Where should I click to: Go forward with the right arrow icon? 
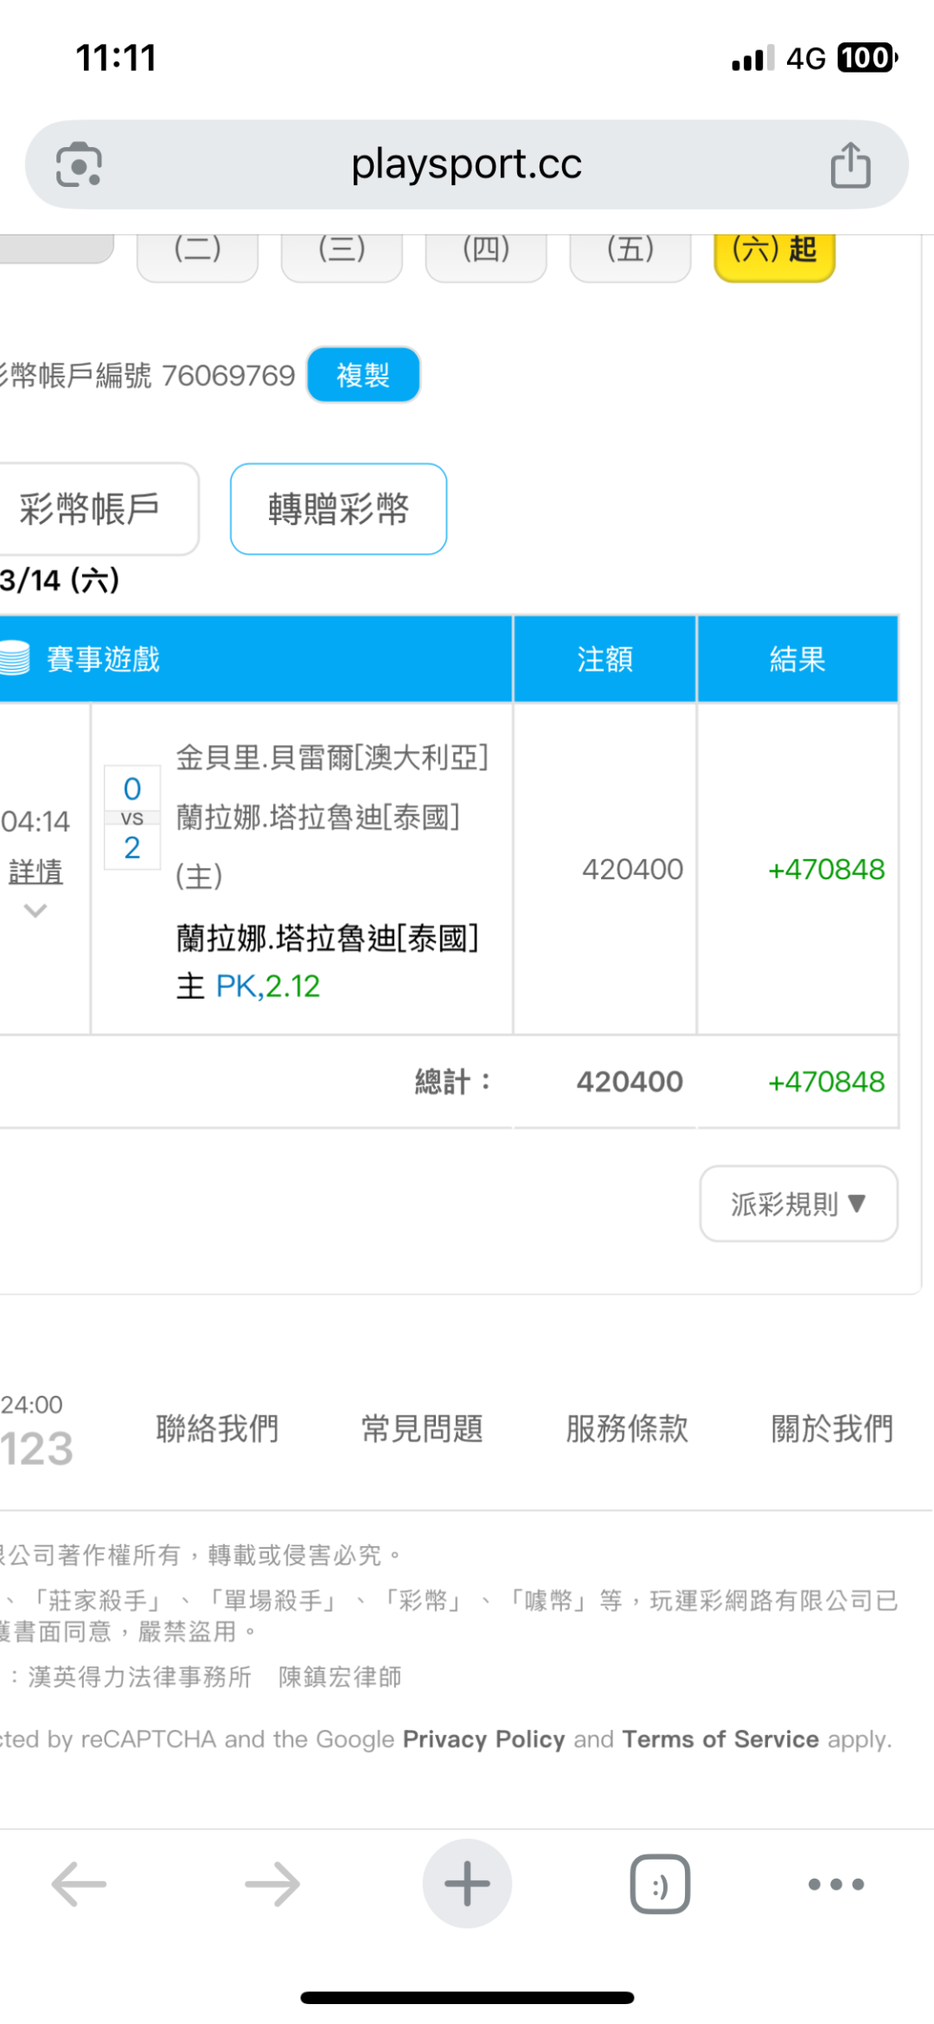[272, 1884]
